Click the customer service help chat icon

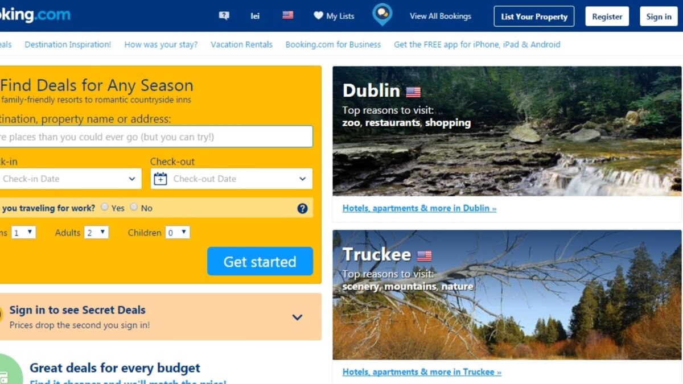click(224, 16)
